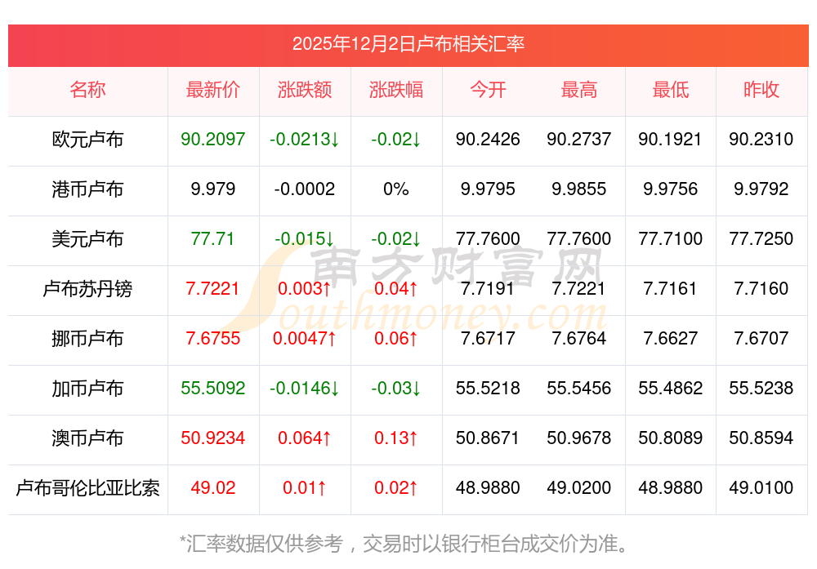This screenshot has width=817, height=569.
Task: Select the 今开 column header
Action: [488, 90]
